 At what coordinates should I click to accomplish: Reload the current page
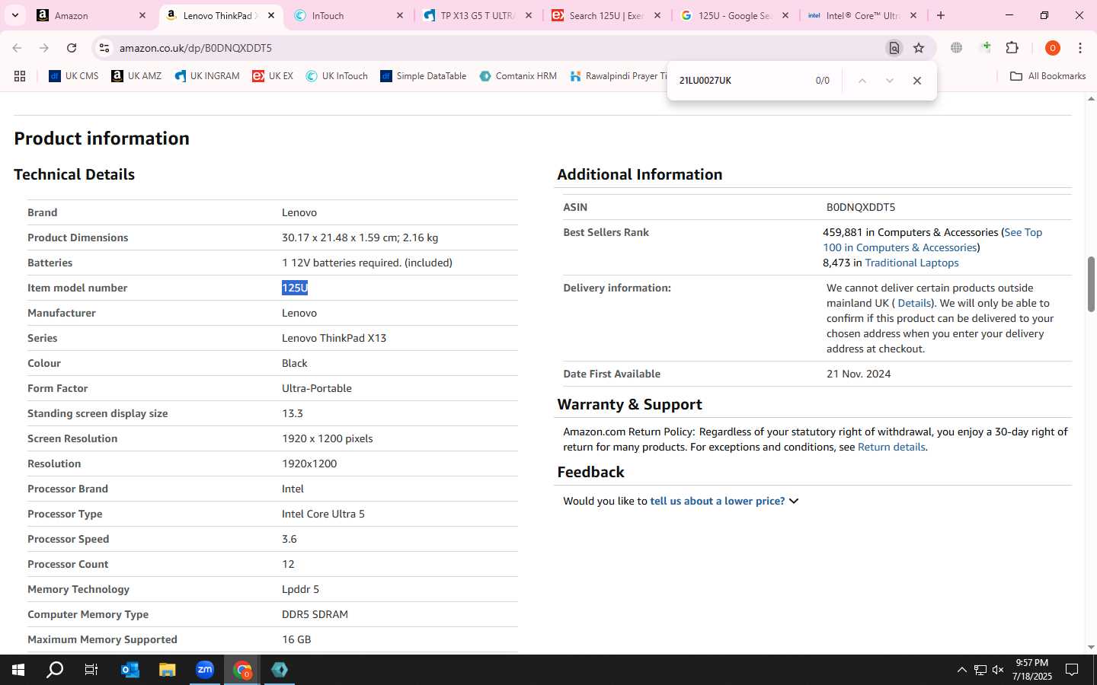click(72, 48)
